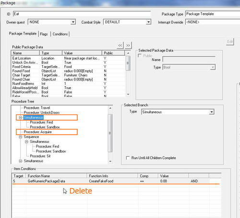Open the Selected Branch Type dropdown
The image size is (240, 218).
(212, 112)
